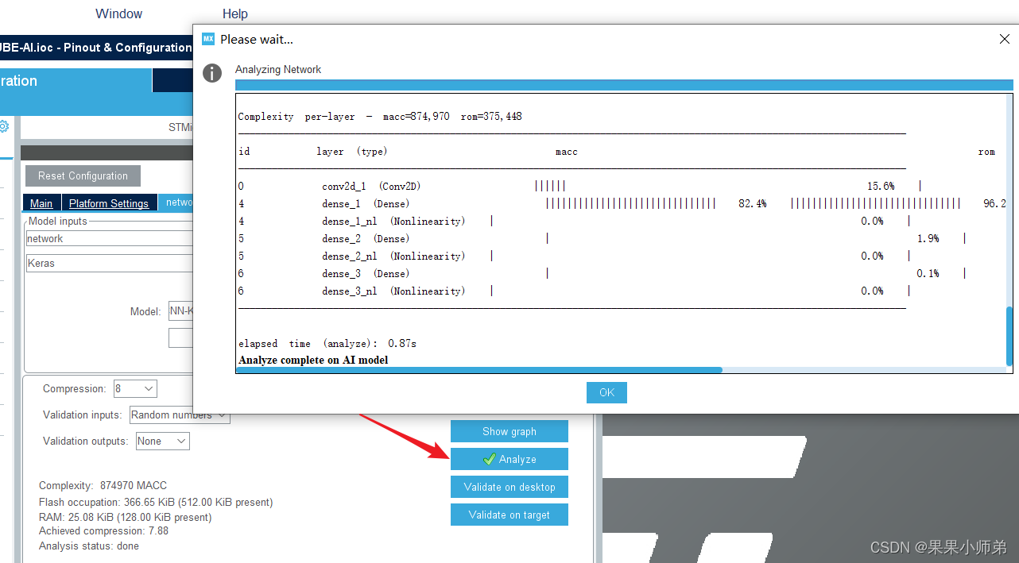Viewport: 1019px width, 563px height.
Task: Click the gear icon on left edge
Action: (4, 126)
